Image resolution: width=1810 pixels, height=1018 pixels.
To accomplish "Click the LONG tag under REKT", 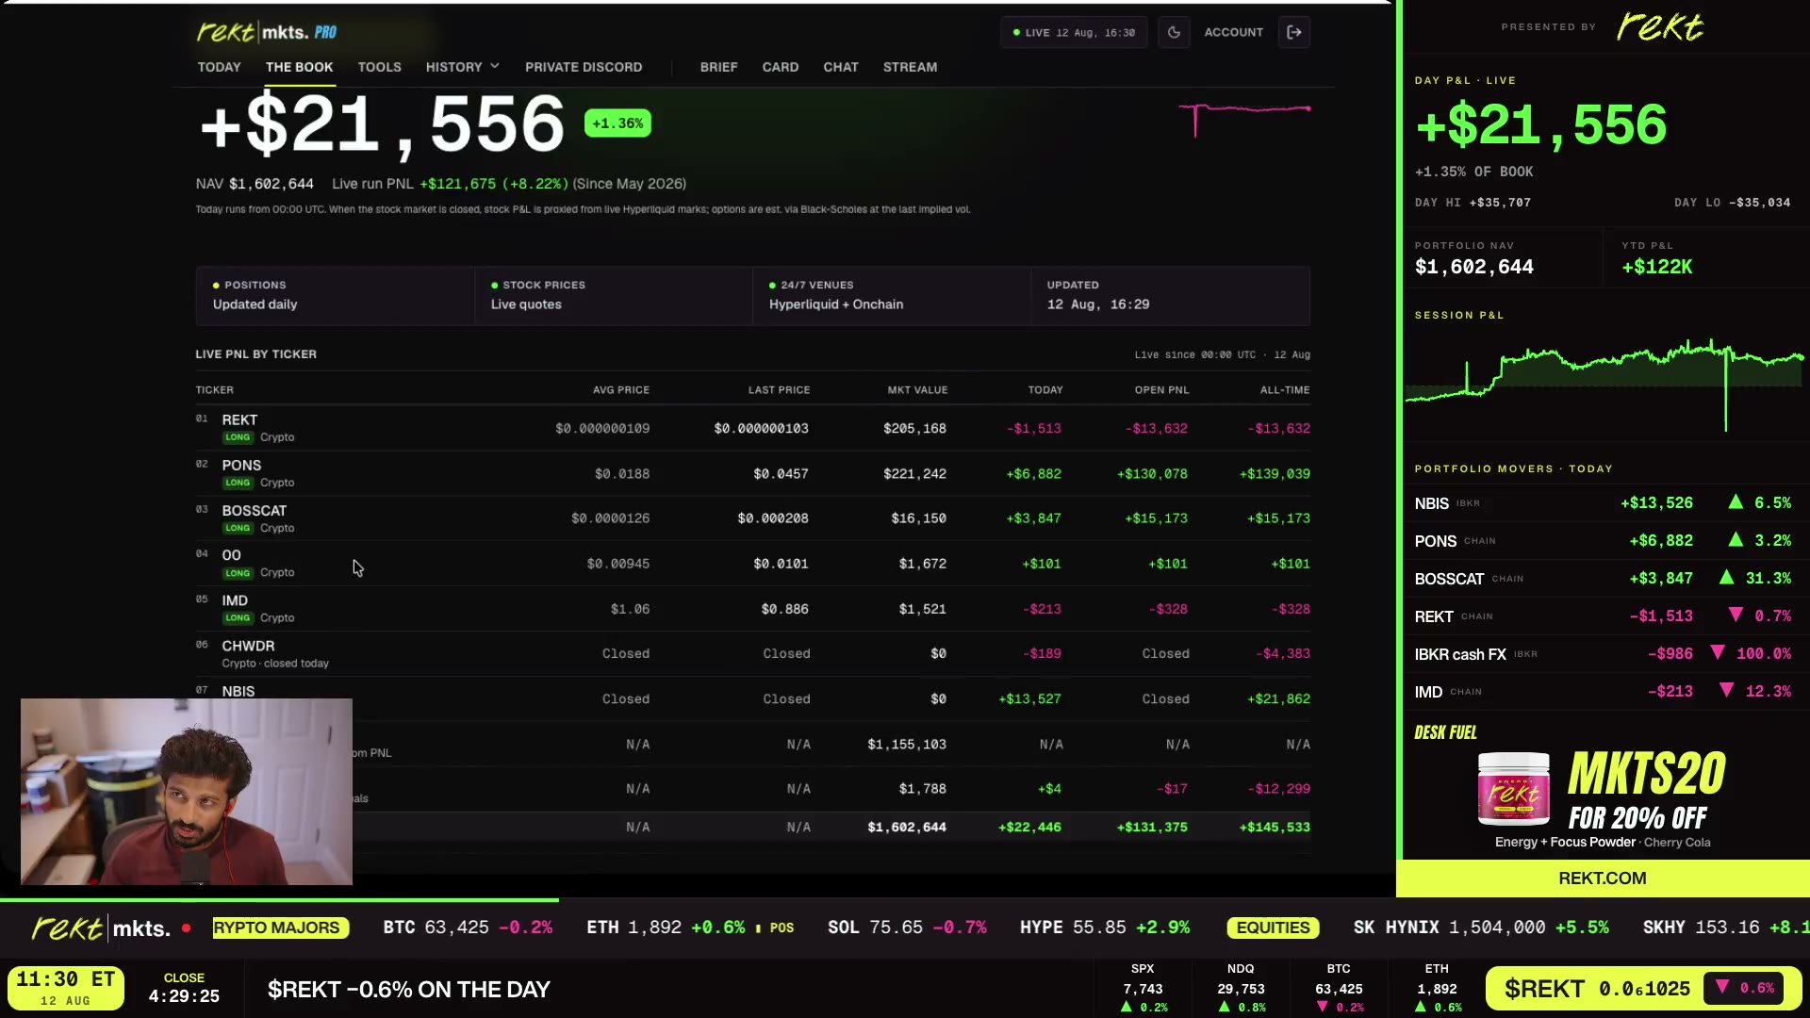I will (x=238, y=437).
